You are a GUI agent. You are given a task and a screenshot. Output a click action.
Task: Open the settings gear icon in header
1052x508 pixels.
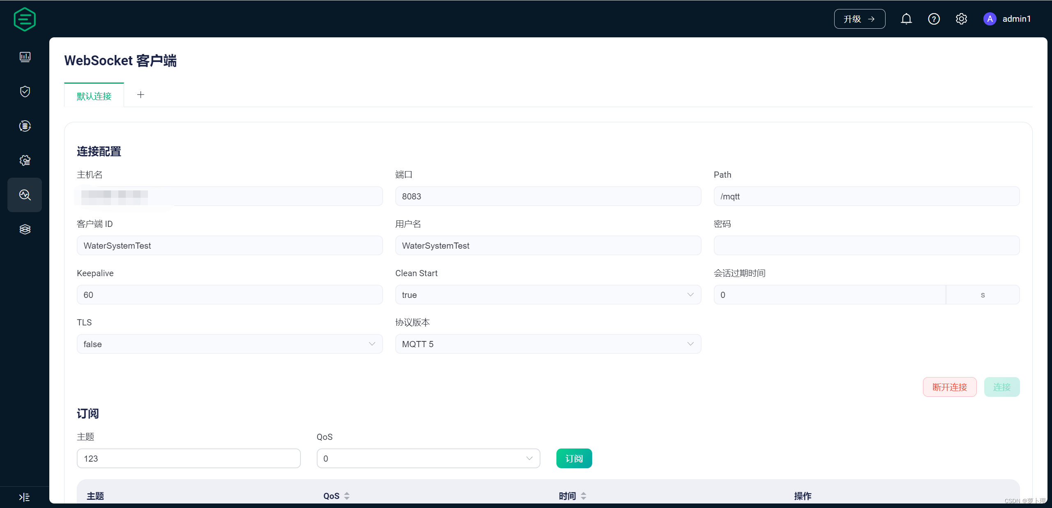tap(961, 19)
